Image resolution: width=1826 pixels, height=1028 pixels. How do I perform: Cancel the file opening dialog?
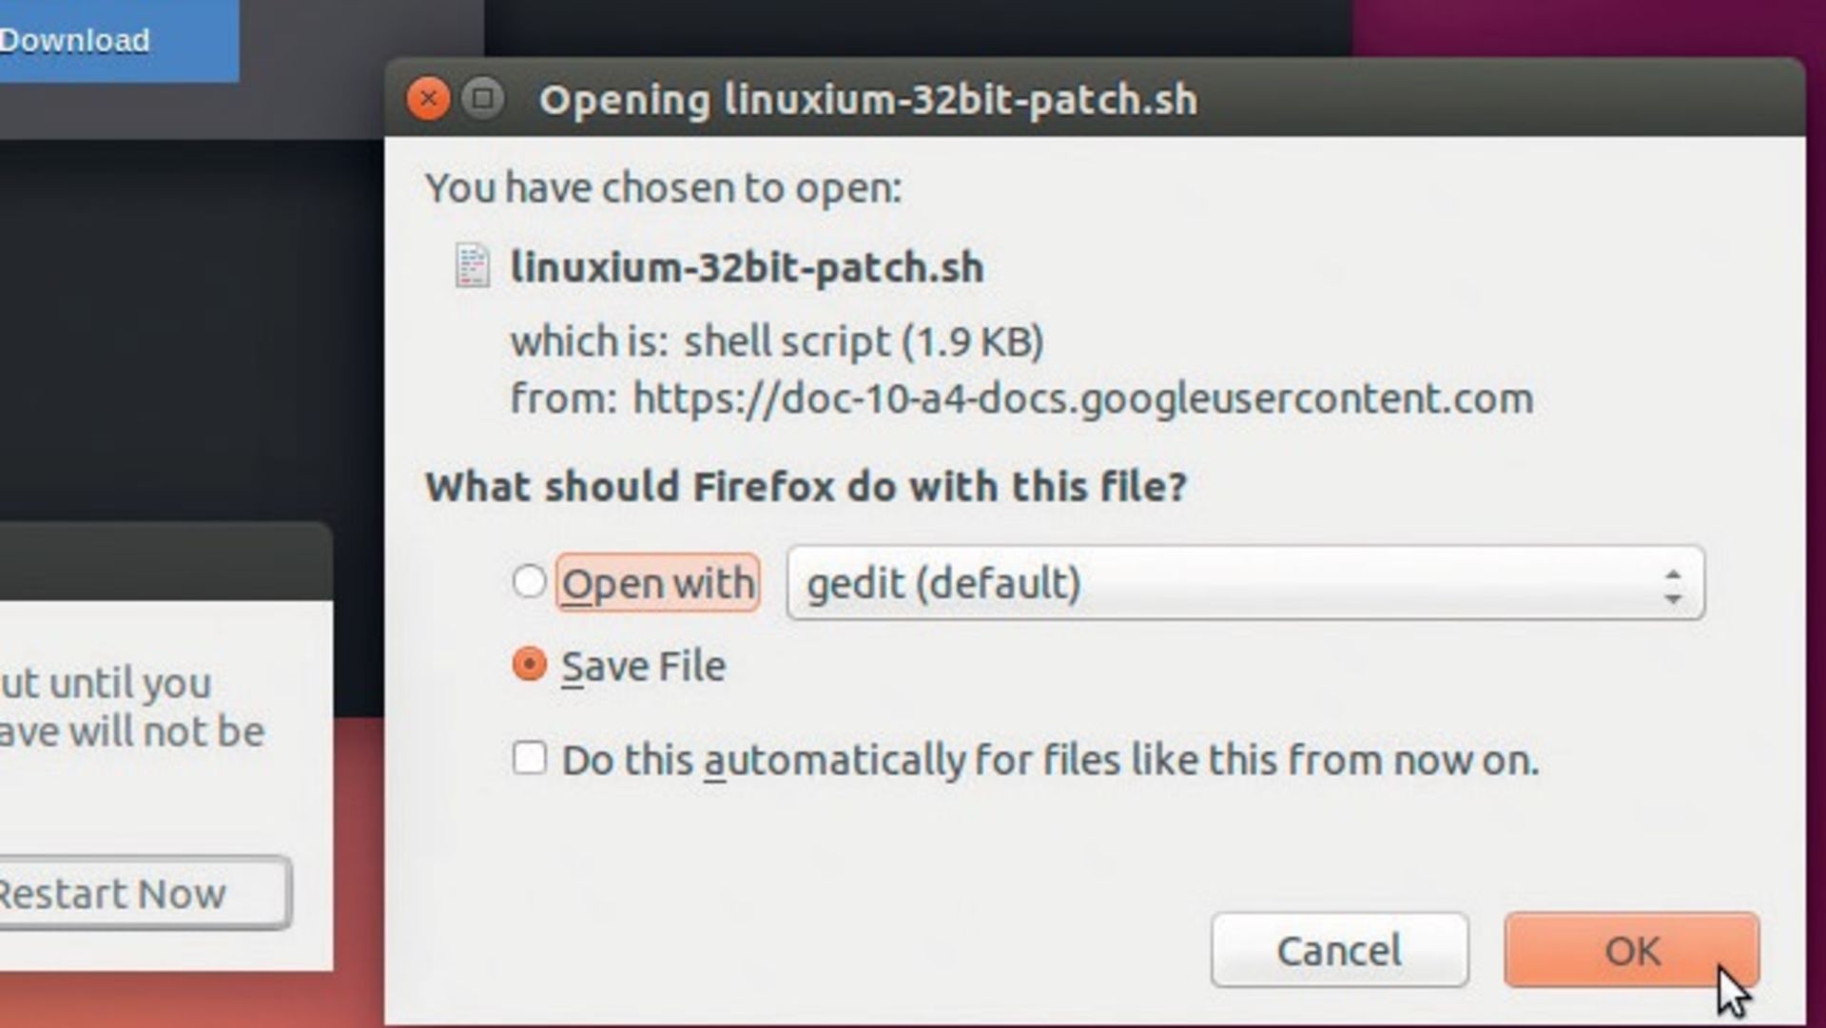pyautogui.click(x=1339, y=950)
